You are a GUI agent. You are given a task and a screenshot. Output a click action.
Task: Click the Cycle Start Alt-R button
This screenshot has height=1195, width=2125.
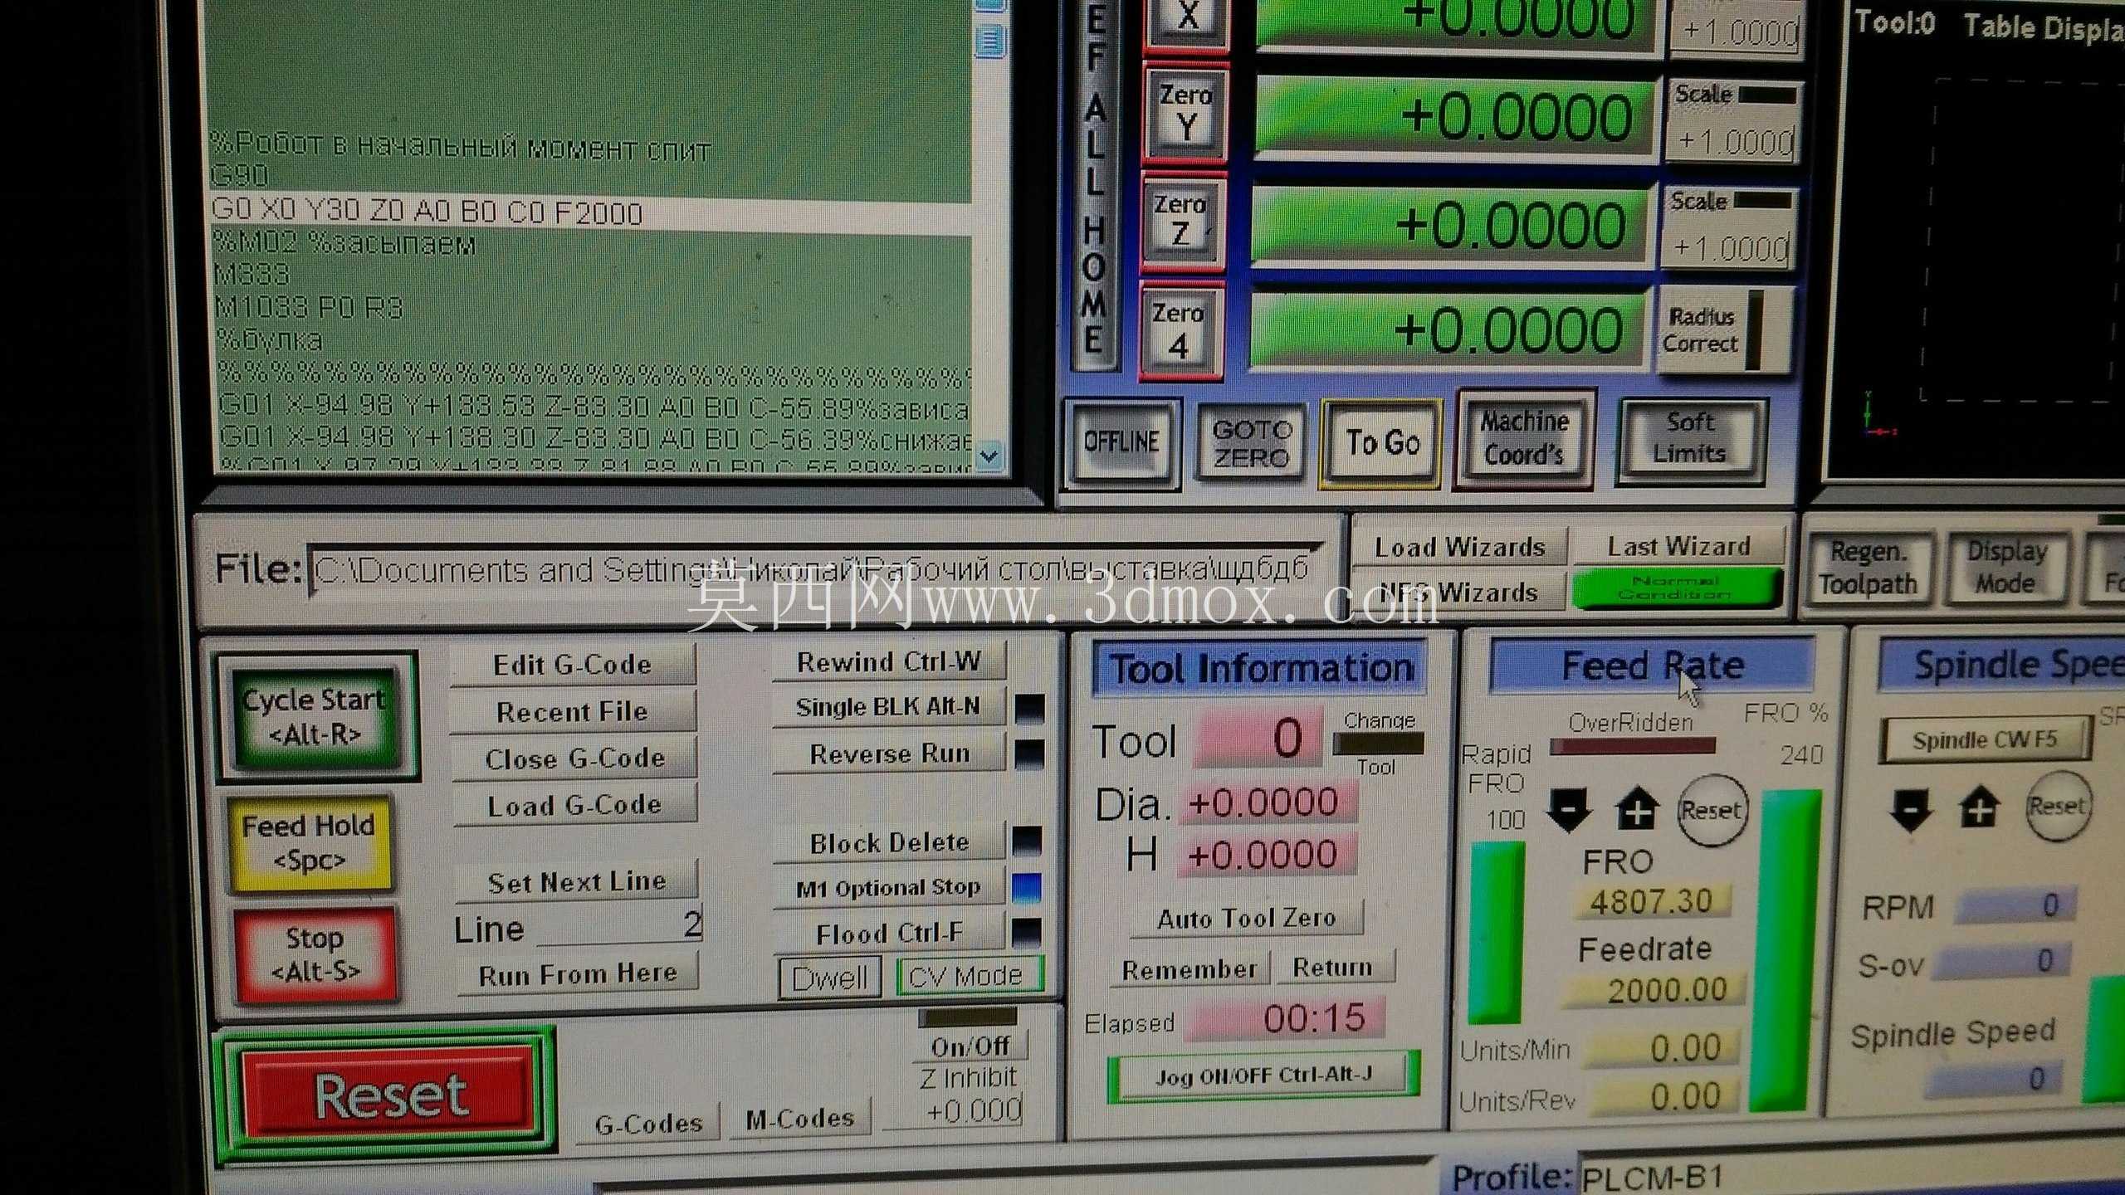pyautogui.click(x=316, y=716)
